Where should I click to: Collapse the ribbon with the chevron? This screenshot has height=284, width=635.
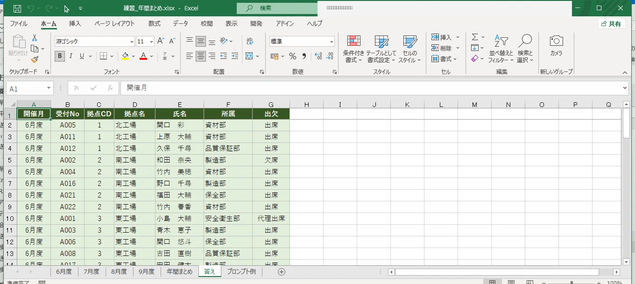(x=625, y=72)
